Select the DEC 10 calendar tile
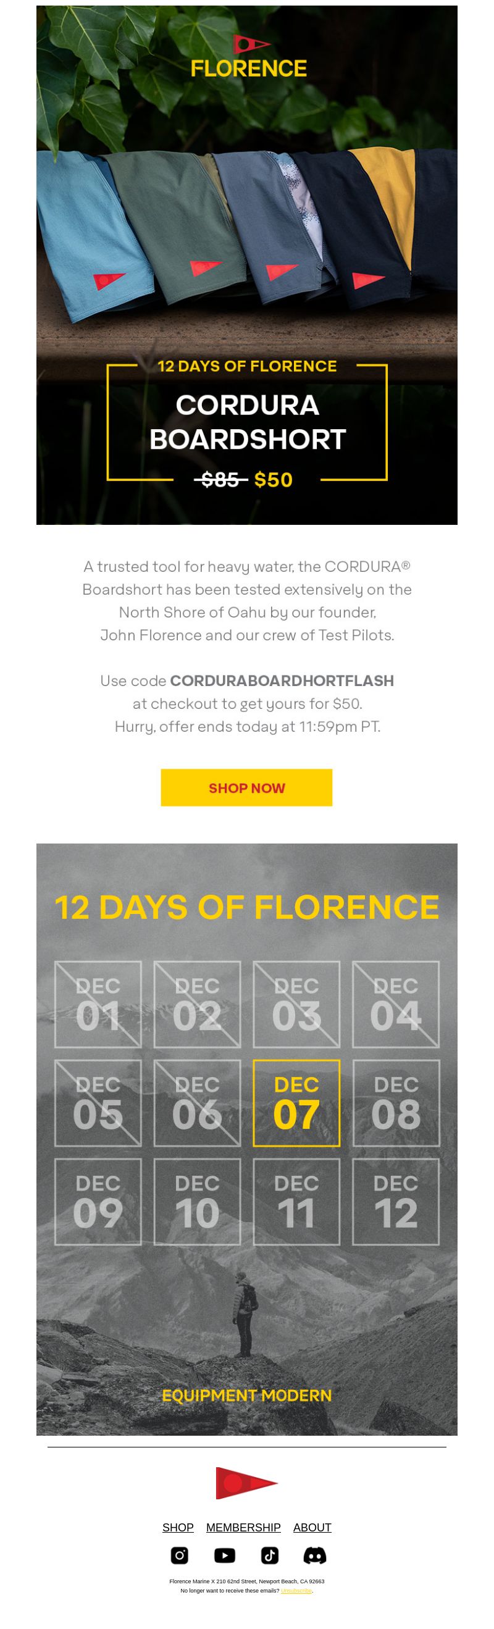This screenshot has width=494, height=1629. (198, 1202)
